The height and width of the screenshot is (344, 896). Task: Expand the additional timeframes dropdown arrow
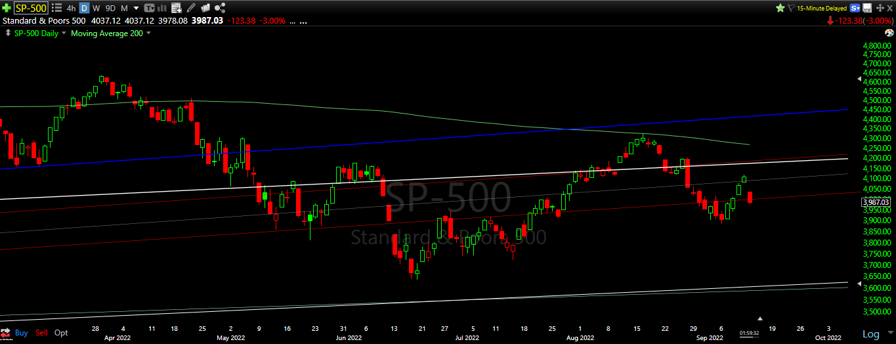[x=136, y=9]
